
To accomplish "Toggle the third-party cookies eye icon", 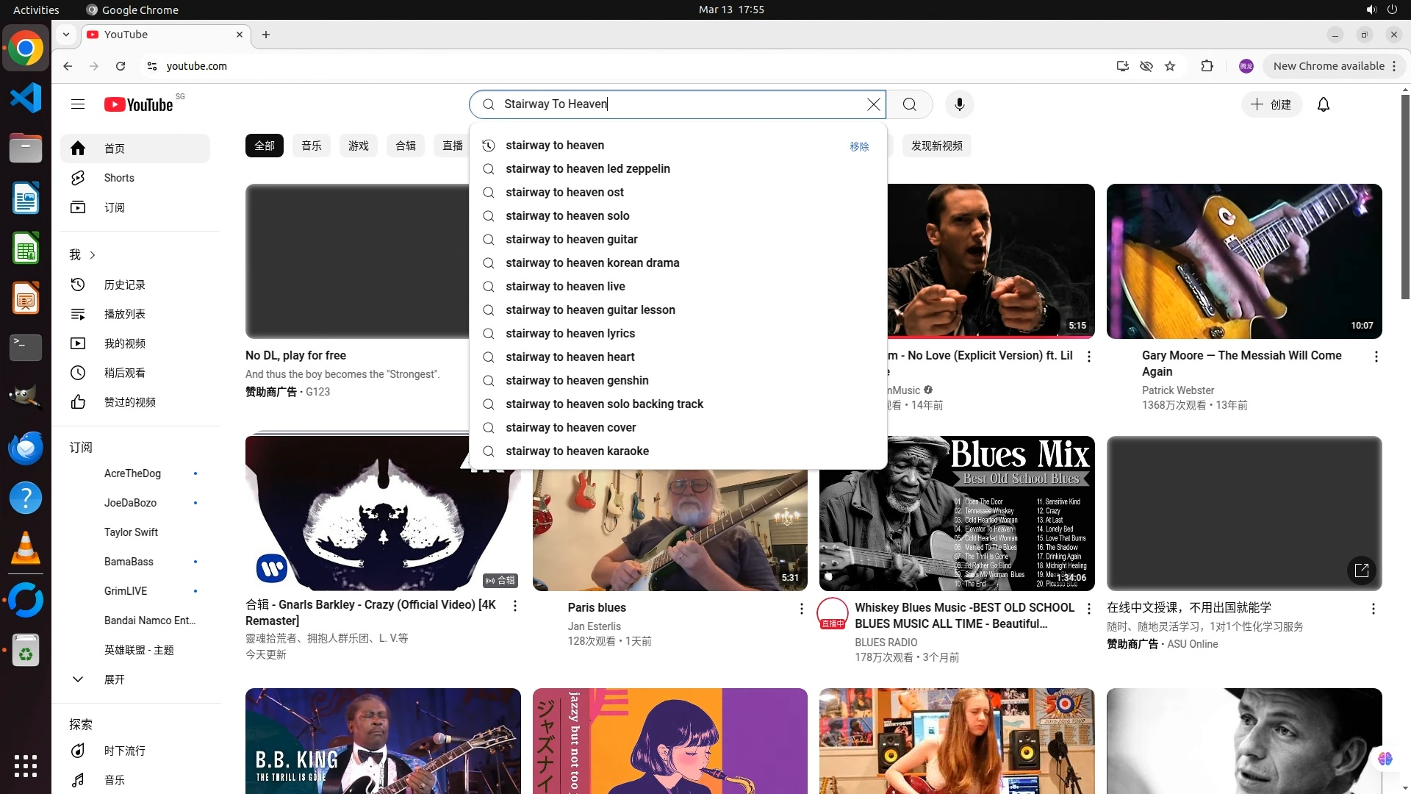I will coord(1146,66).
